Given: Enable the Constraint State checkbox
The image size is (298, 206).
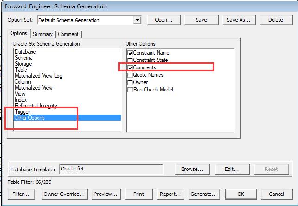Looking at the screenshot, I should click(130, 60).
